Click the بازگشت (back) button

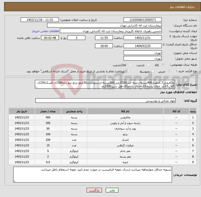point(94,190)
